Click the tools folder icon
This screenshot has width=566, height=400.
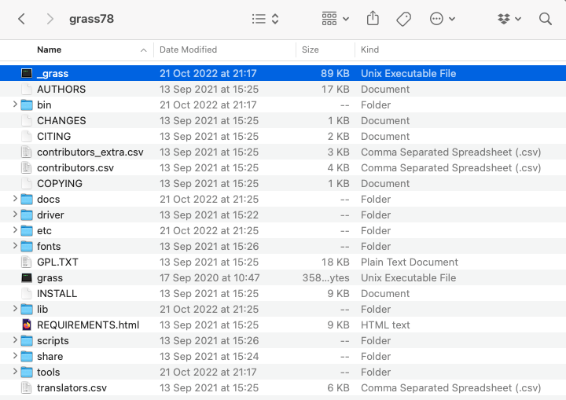(27, 372)
